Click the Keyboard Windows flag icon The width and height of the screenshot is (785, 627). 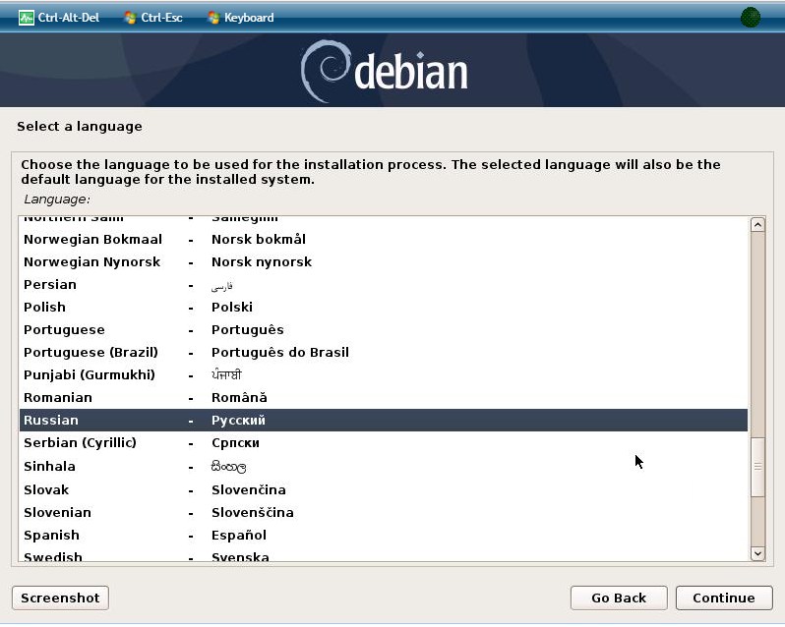point(213,18)
